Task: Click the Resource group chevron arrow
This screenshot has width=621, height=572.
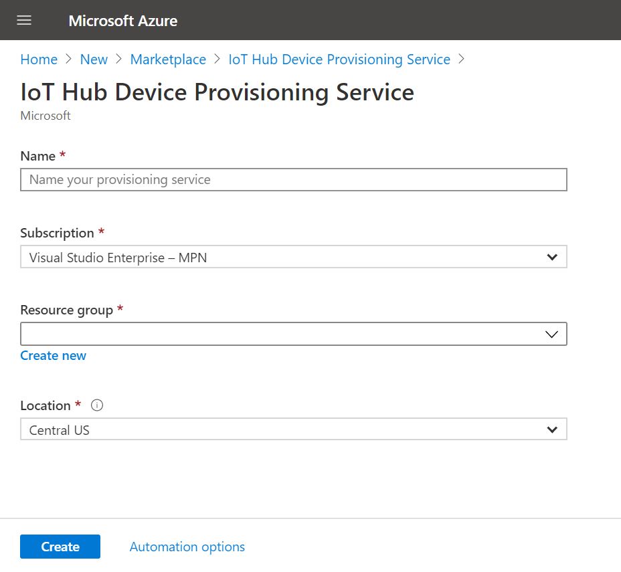Action: [551, 334]
